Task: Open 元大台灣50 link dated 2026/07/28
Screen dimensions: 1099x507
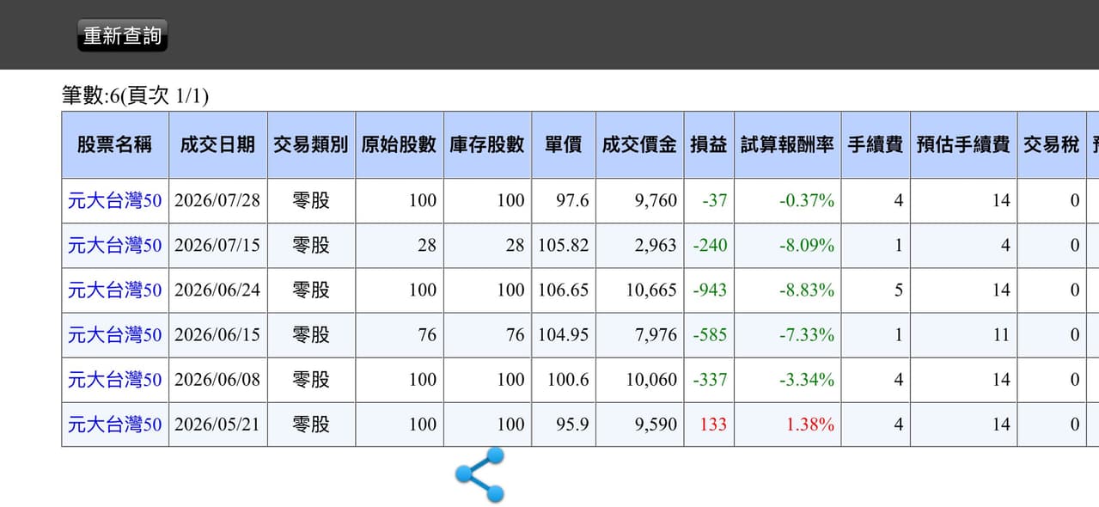Action: click(x=114, y=201)
